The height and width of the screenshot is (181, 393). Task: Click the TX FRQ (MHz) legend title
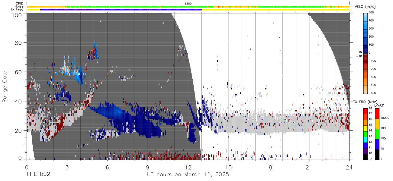(365, 102)
